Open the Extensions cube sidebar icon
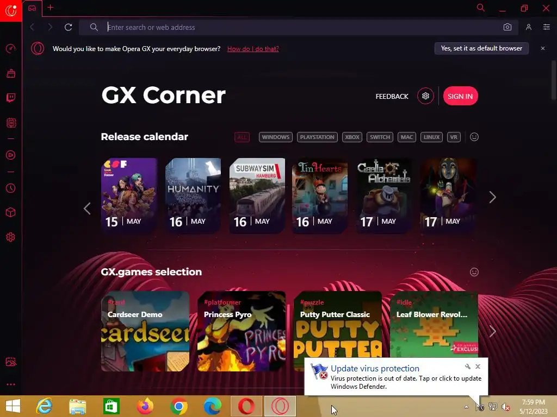 point(11,212)
